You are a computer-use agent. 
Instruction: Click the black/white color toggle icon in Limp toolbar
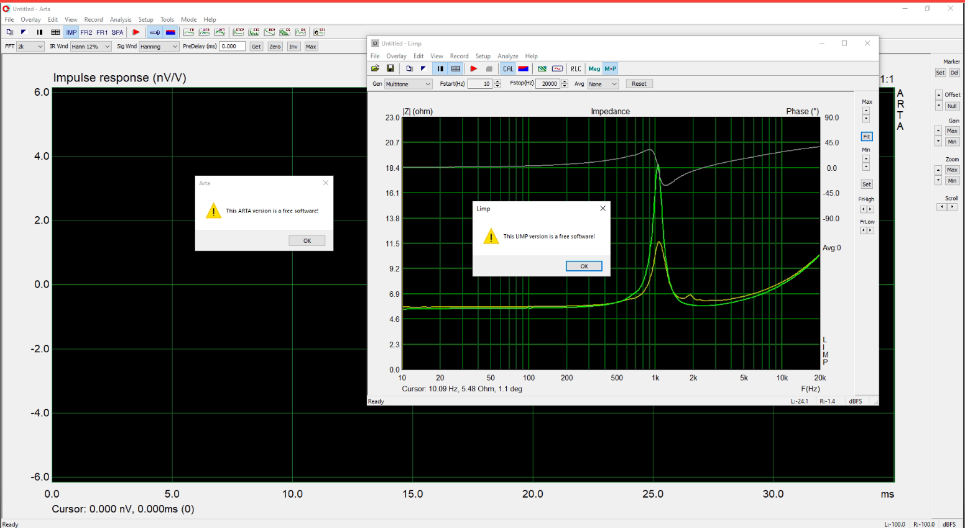423,69
